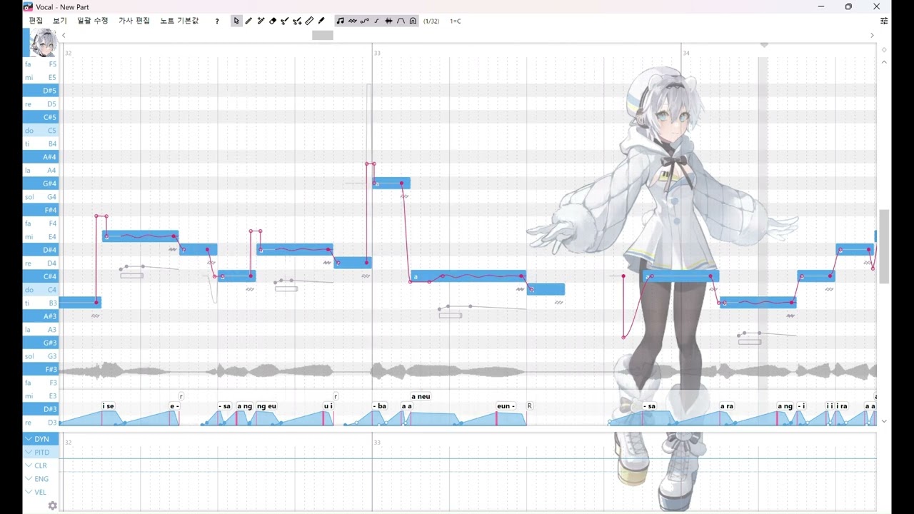The width and height of the screenshot is (914, 514).
Task: Open the 가사 편집 menu
Action: 134,21
